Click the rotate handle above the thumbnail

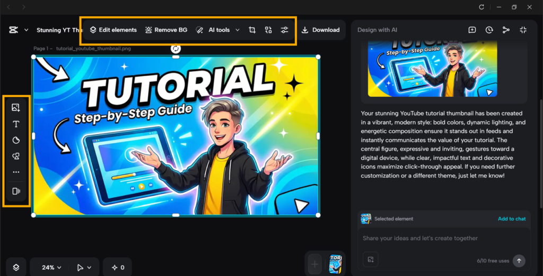point(176,48)
